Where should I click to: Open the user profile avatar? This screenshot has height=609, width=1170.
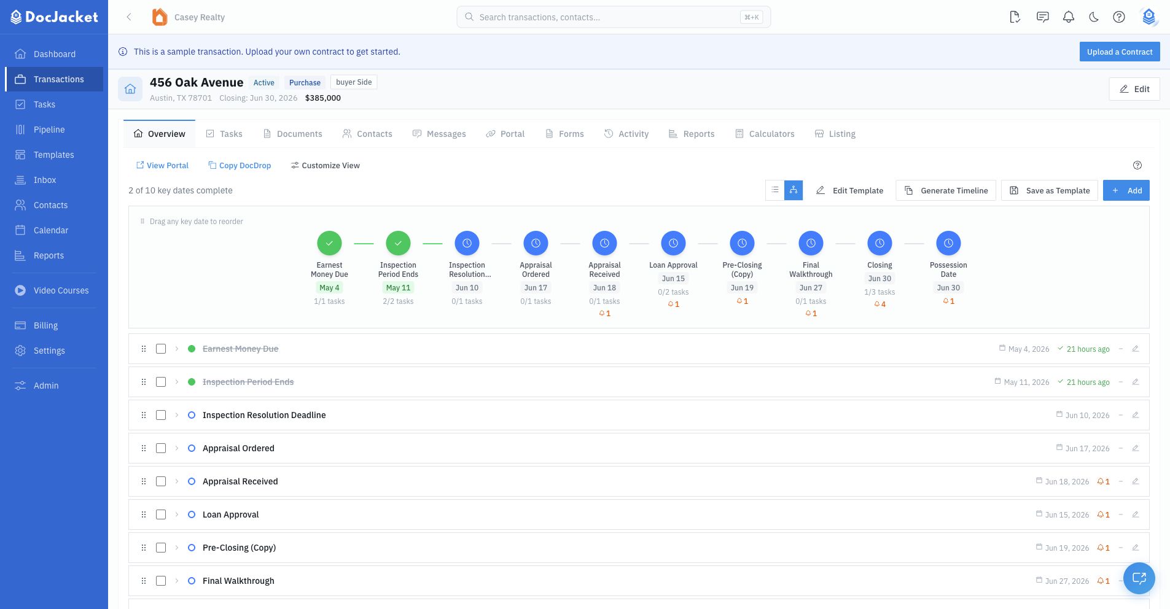[x=1149, y=17]
